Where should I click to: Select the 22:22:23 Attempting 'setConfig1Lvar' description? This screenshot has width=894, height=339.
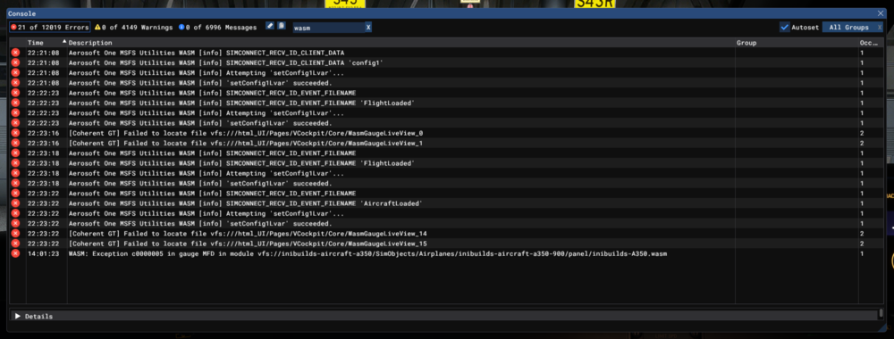207,113
